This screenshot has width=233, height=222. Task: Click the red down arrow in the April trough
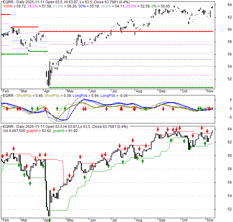point(54,189)
